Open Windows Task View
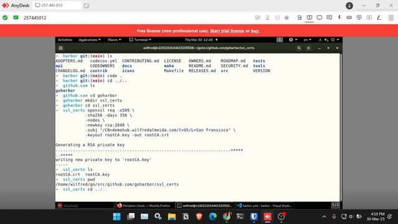The width and height of the screenshot is (398, 224). [131, 217]
